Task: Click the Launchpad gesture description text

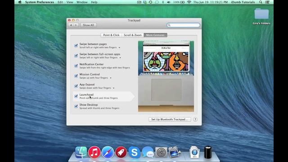Action: pos(99,98)
